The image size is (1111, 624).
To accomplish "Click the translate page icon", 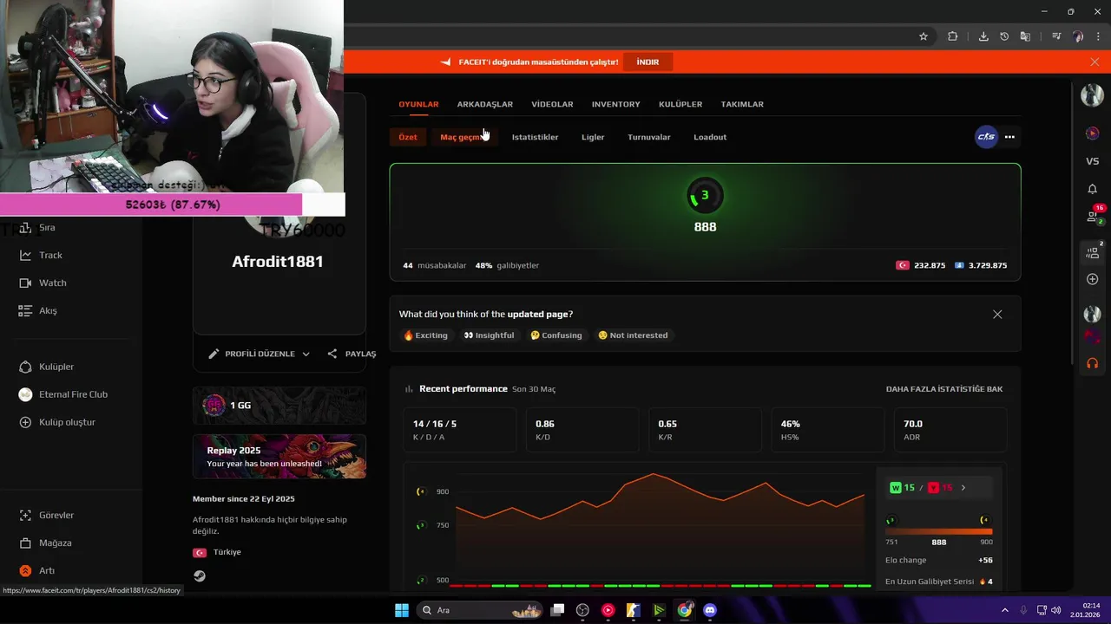I will pos(1025,36).
